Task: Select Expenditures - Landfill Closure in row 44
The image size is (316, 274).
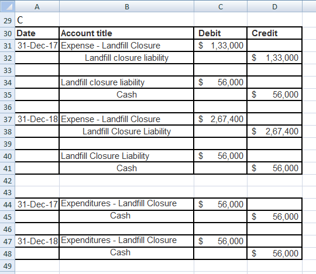Action: (126, 204)
